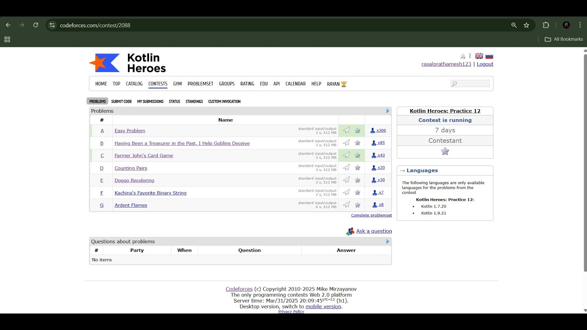Submit icon for Kachina's Favorite Binary String
Screen dimensions: 587x330
coord(346,192)
